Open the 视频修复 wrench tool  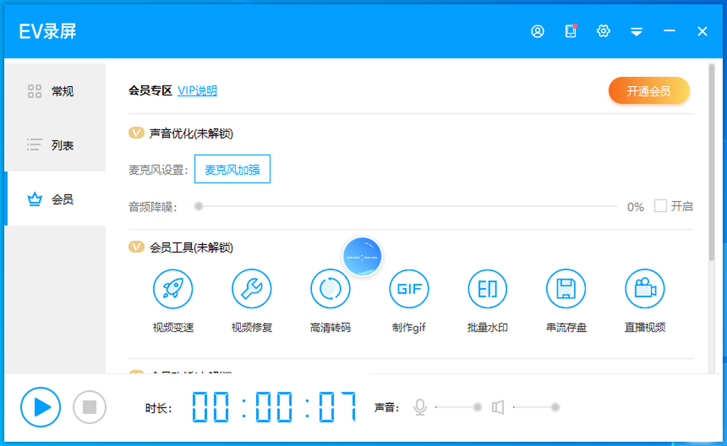(x=251, y=289)
